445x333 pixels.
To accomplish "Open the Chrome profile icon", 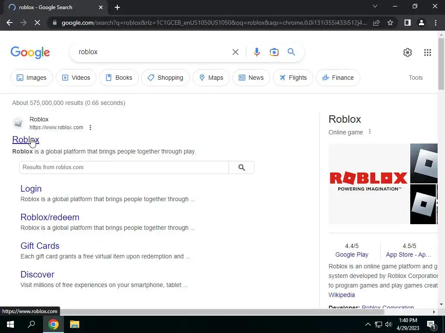I will [x=422, y=23].
